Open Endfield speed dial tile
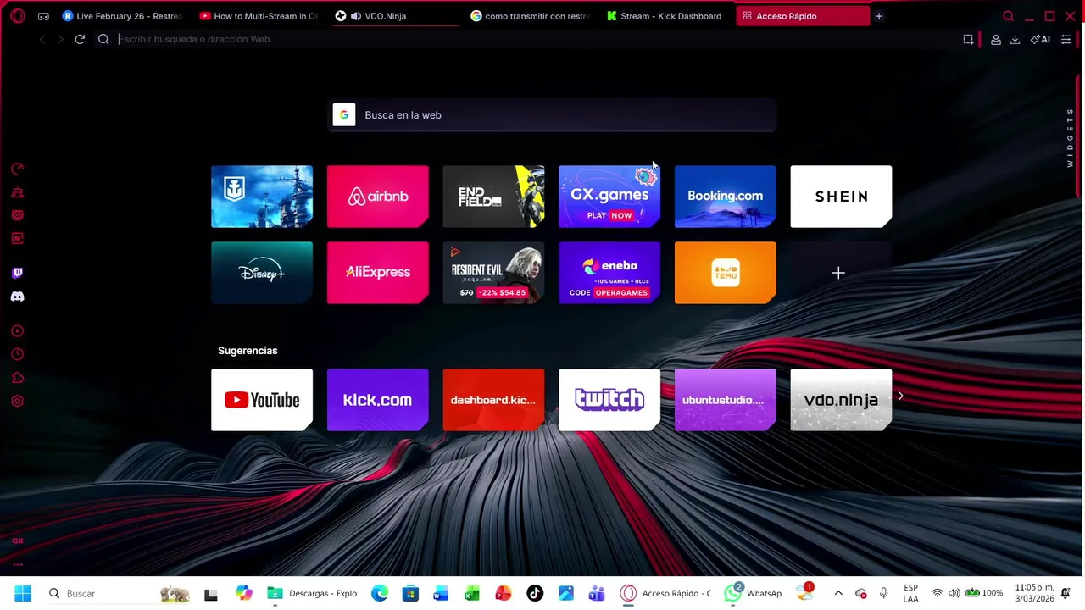1085x610 pixels. point(493,197)
